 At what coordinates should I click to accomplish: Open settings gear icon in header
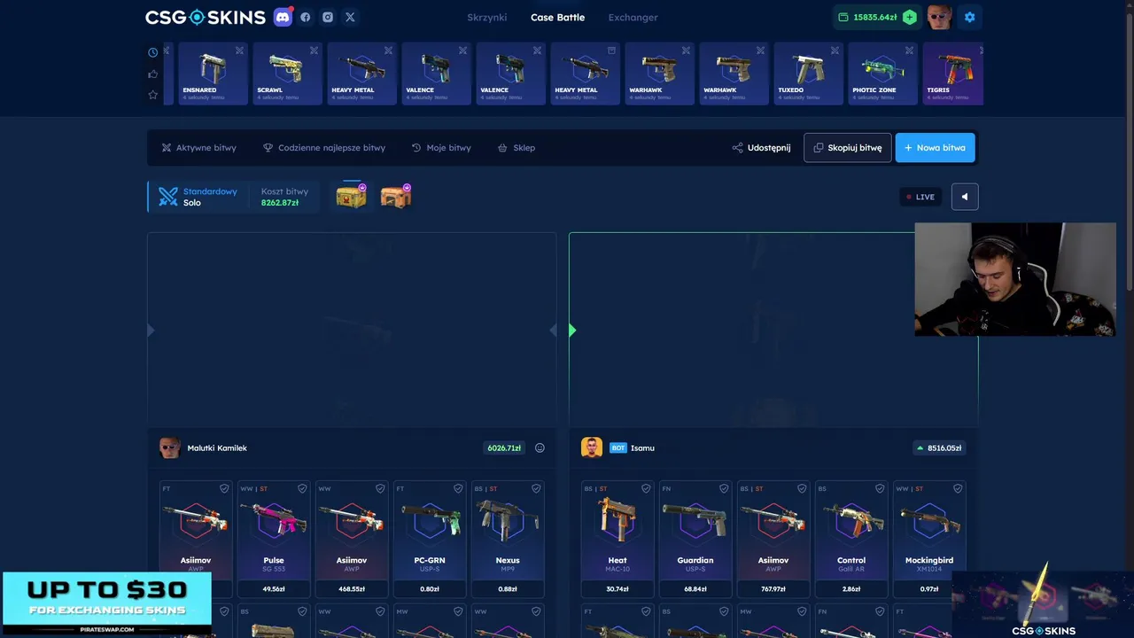click(x=969, y=17)
